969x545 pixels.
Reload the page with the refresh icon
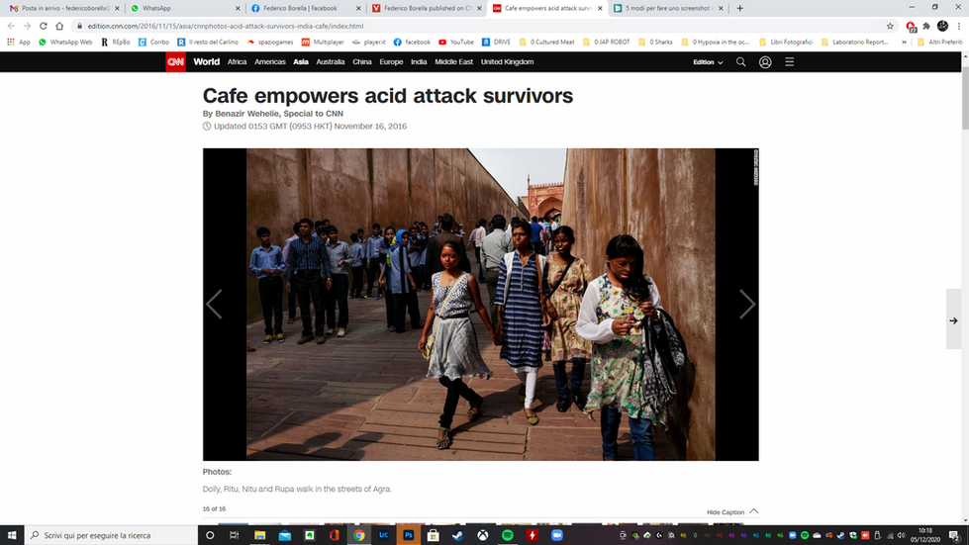pos(44,26)
